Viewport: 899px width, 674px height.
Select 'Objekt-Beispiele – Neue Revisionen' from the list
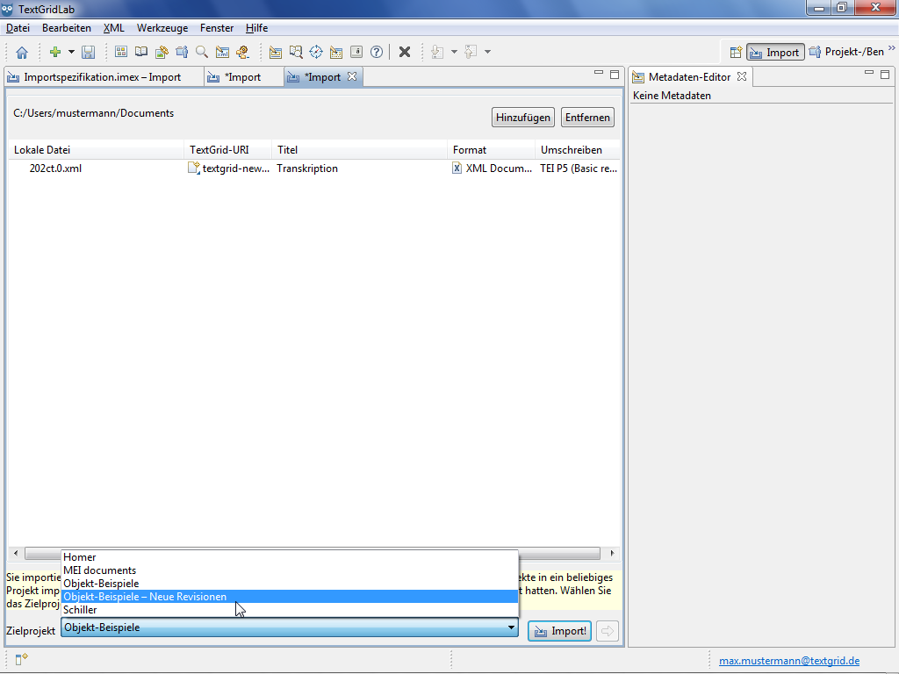coord(145,597)
